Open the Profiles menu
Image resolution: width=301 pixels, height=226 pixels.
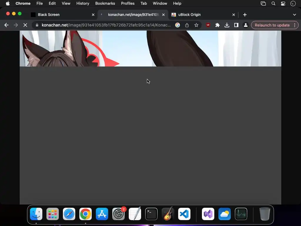128,4
